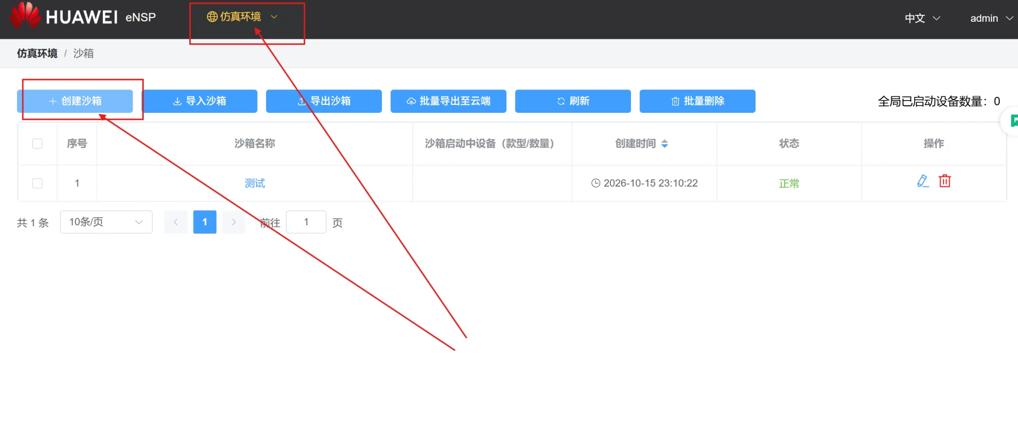
Task: Select page 1 in pagination
Action: [205, 222]
